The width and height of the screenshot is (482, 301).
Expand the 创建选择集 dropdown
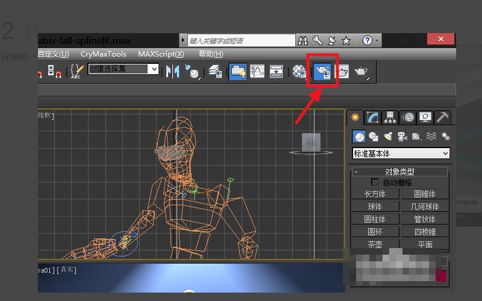click(x=154, y=69)
